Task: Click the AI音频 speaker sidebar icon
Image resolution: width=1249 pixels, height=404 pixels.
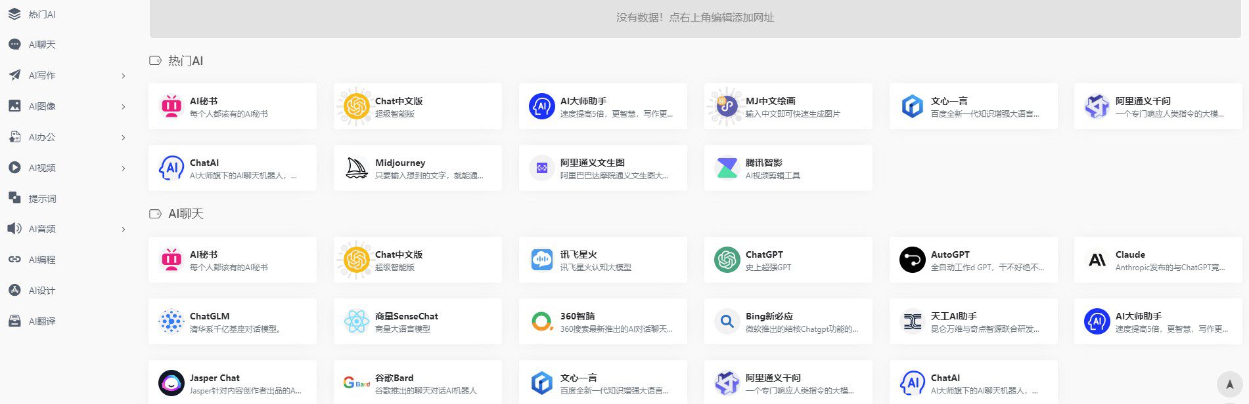Action: [x=14, y=228]
